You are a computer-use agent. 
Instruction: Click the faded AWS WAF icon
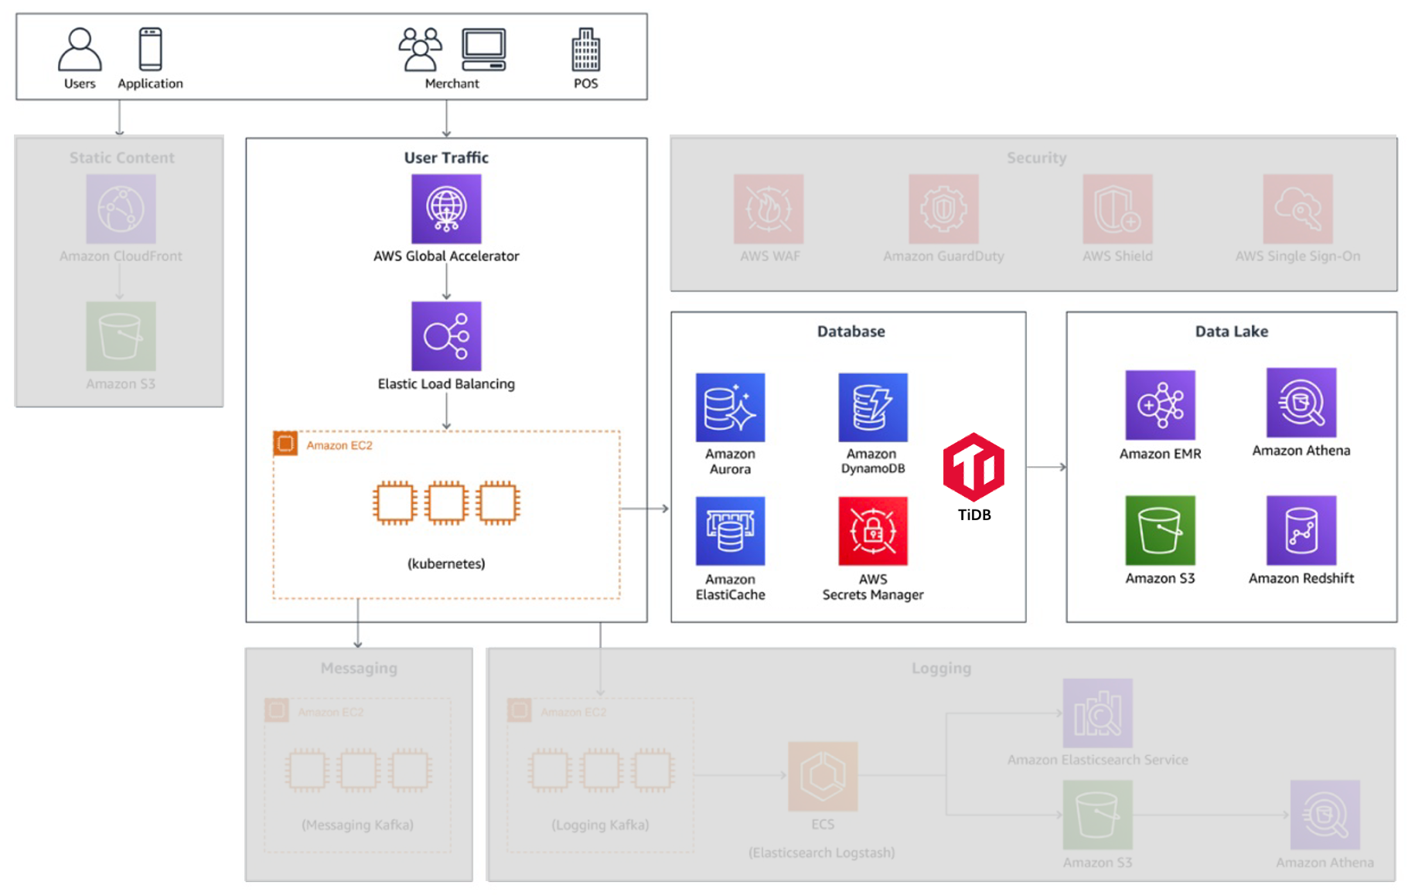pos(769,209)
